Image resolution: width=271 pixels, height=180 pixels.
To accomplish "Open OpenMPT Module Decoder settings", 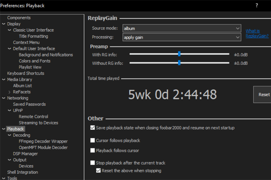I will pyautogui.click(x=43, y=148).
